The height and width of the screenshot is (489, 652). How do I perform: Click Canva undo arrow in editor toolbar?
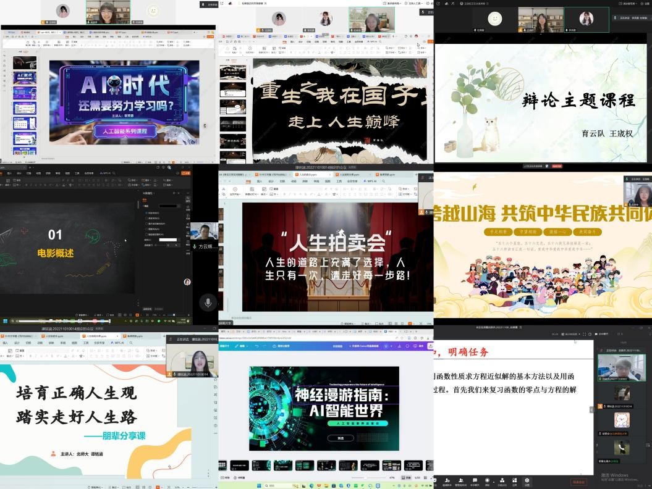click(x=256, y=346)
